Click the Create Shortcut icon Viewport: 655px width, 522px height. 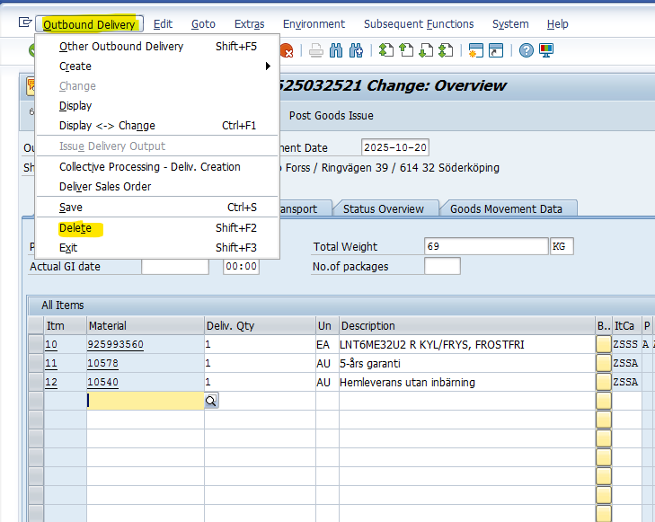tap(496, 50)
